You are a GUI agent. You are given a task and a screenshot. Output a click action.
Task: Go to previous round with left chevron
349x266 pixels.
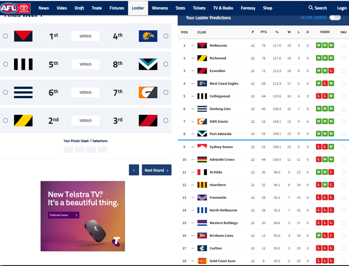pyautogui.click(x=134, y=170)
